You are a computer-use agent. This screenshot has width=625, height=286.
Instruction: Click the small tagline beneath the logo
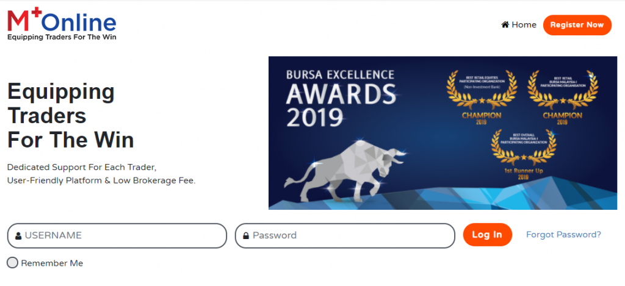(x=61, y=37)
